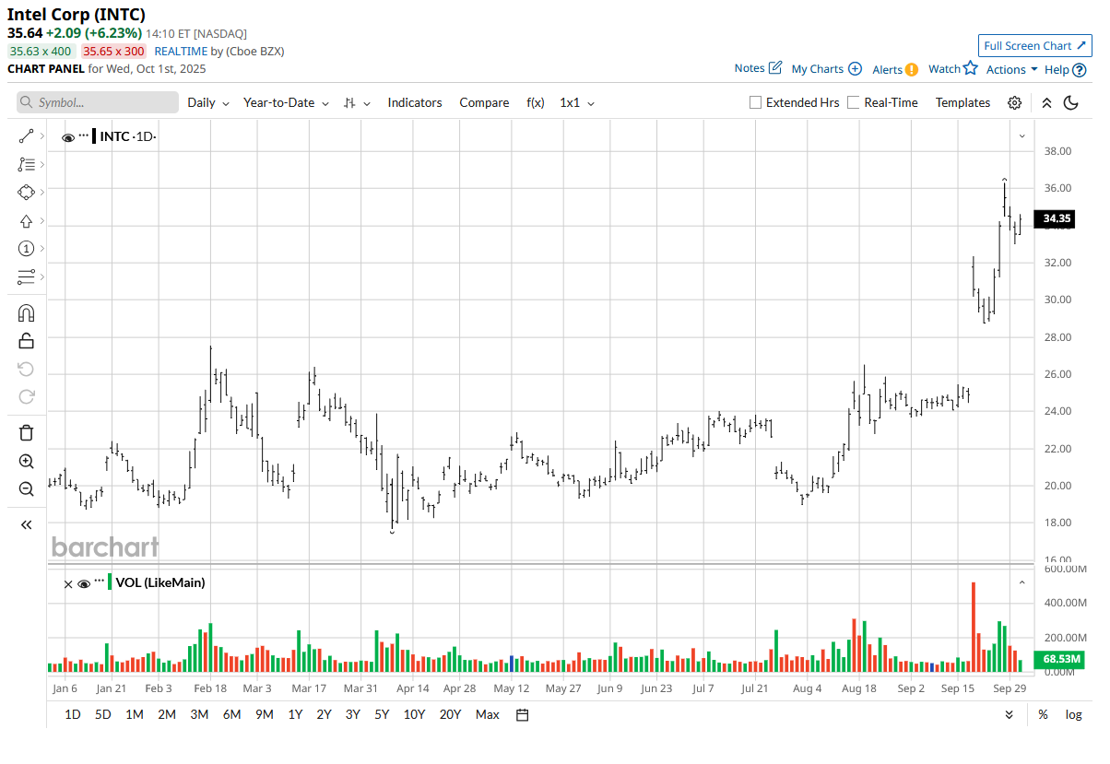
Task: Toggle the magnet snap mode
Action: pyautogui.click(x=26, y=313)
